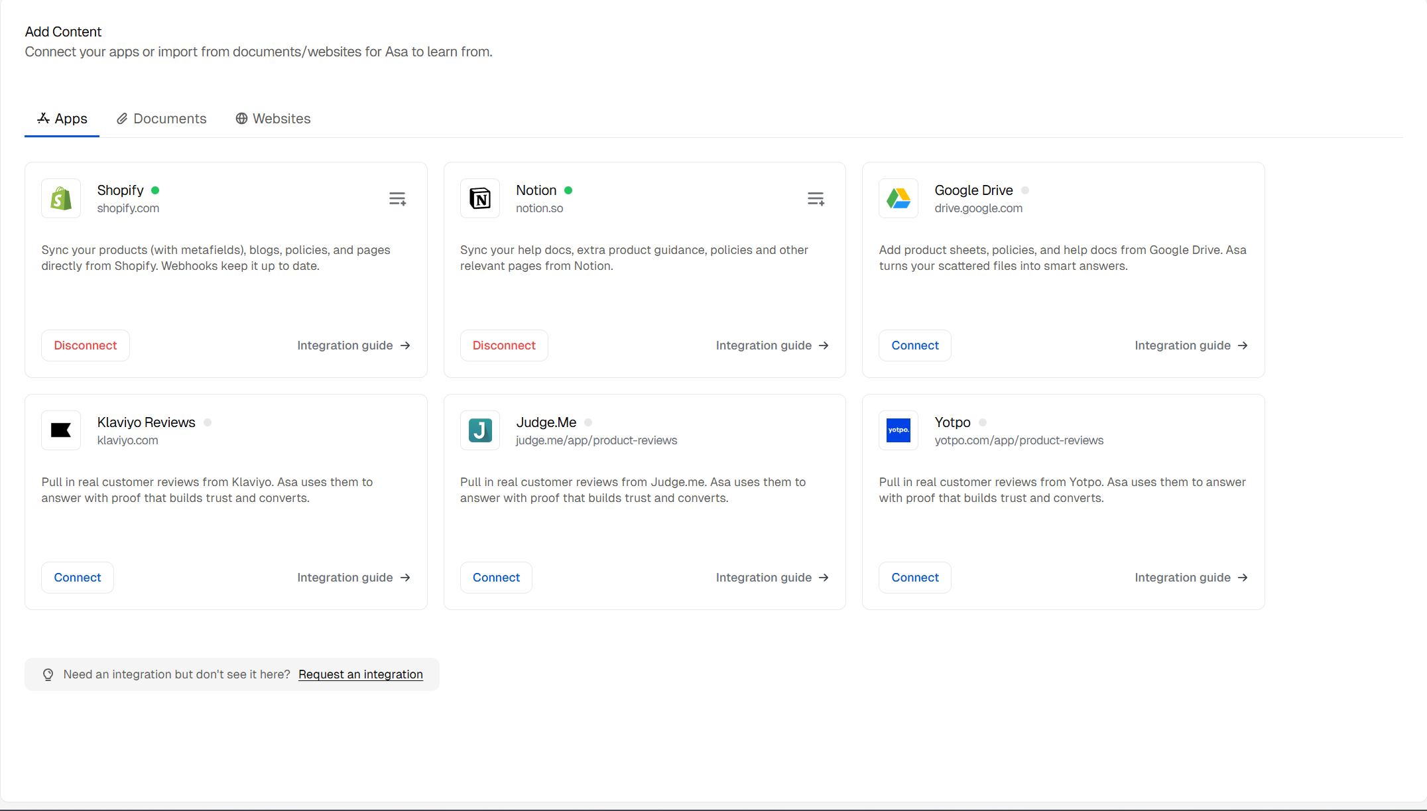Switch to the Websites tab

coord(273,119)
